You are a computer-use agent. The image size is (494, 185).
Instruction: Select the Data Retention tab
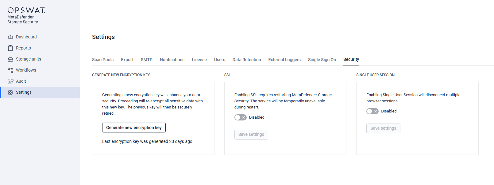(247, 60)
